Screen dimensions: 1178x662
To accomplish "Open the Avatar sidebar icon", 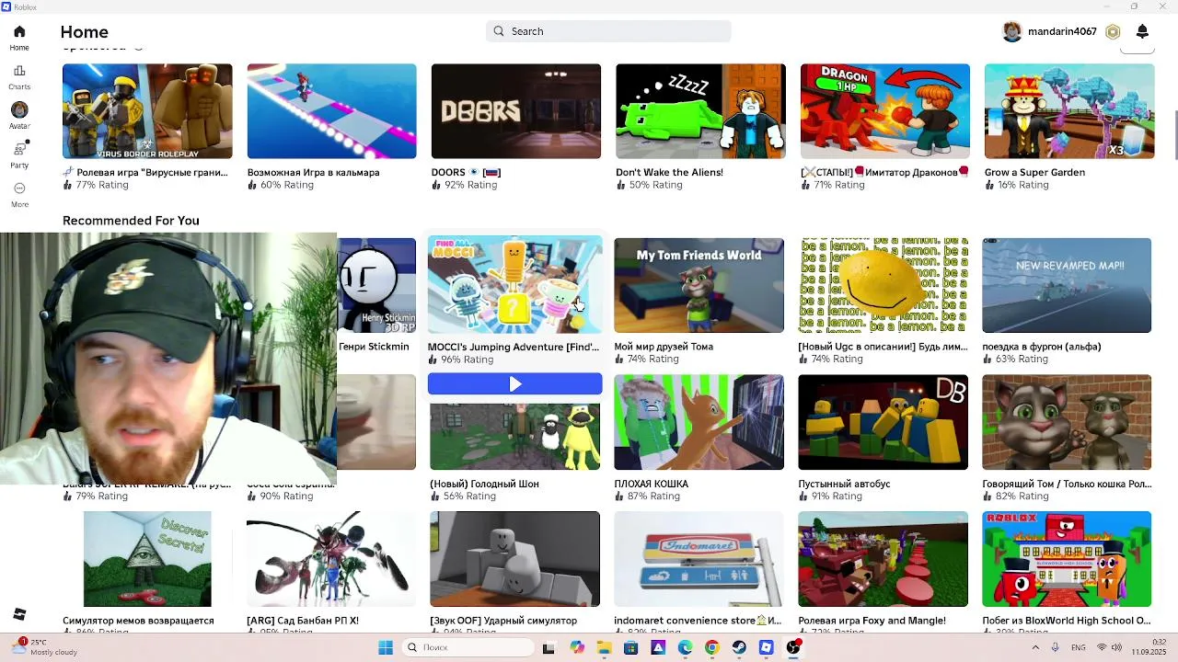I will 19,110.
